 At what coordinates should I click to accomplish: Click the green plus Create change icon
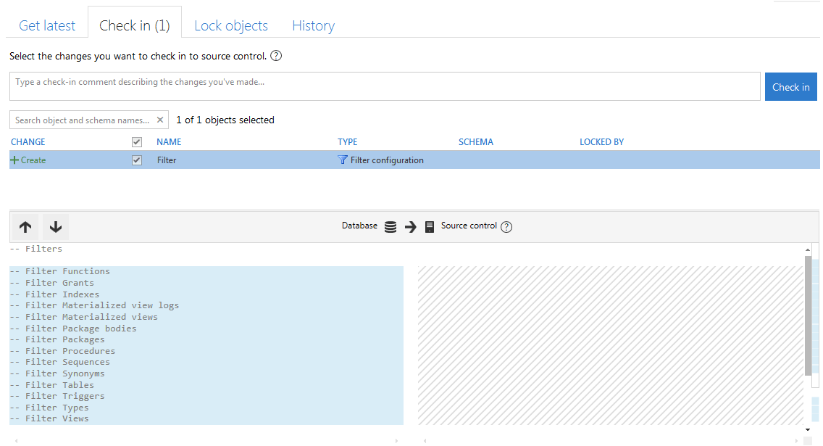14,160
